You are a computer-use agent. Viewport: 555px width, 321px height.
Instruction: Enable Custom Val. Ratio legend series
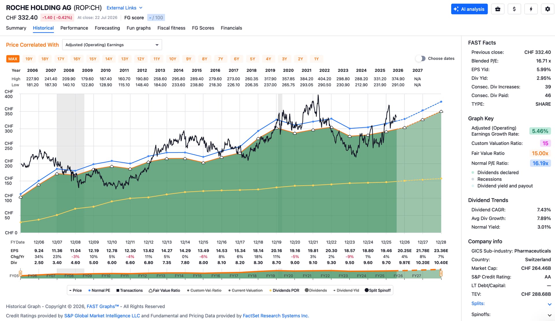click(204, 290)
